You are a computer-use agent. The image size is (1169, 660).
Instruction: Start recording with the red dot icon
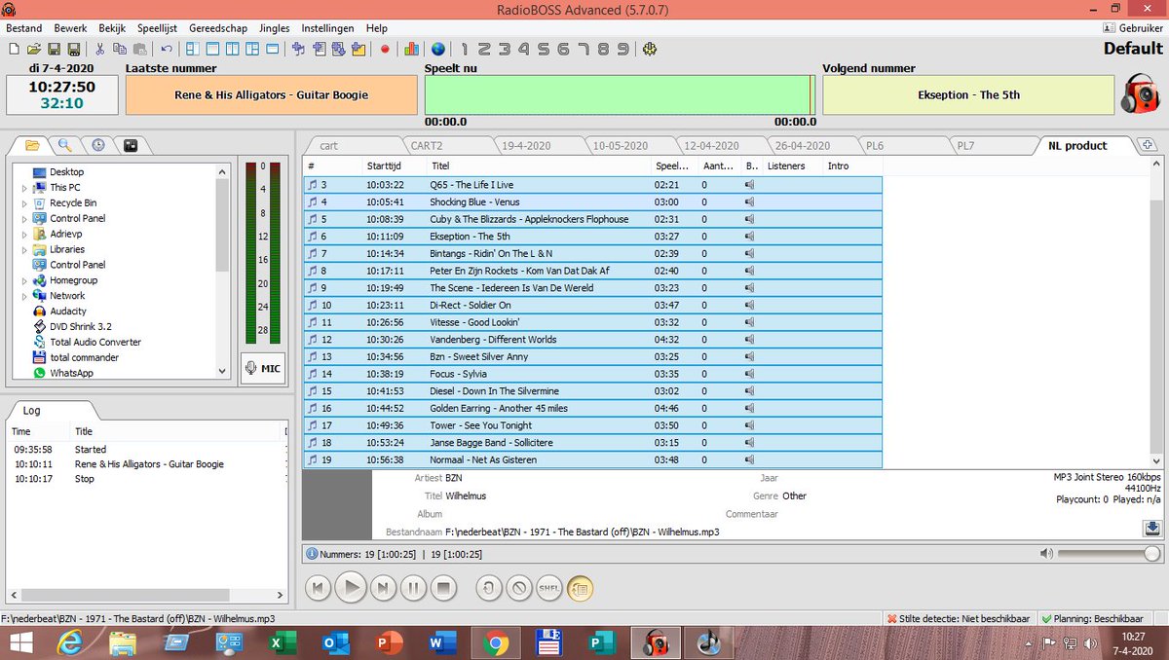pyautogui.click(x=385, y=49)
